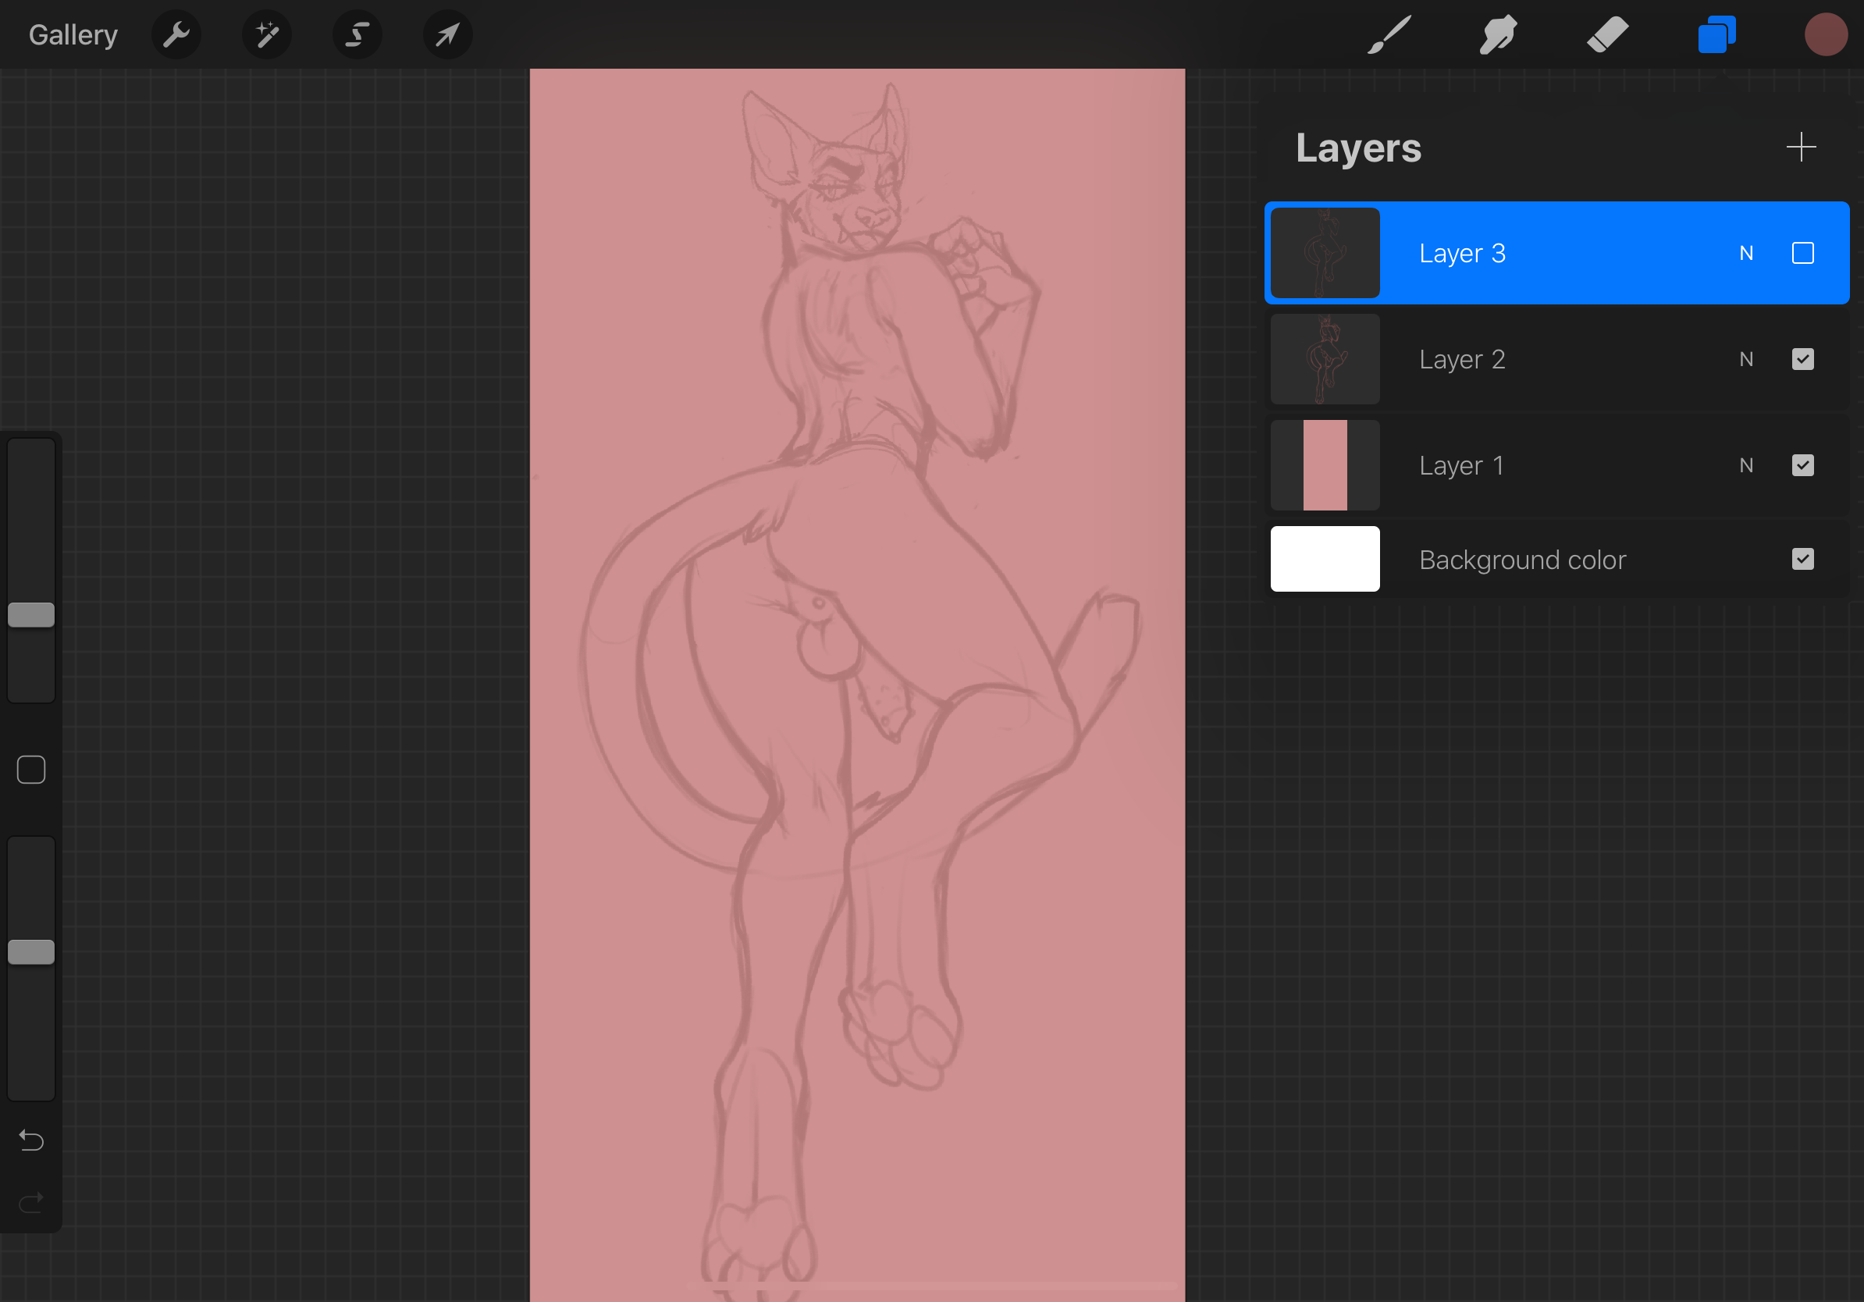Open the Actions wrench menu

click(x=176, y=35)
